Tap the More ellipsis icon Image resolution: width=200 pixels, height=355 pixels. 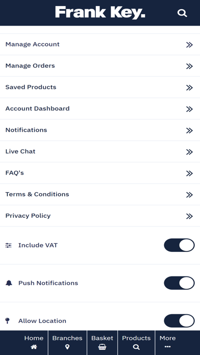(167, 347)
